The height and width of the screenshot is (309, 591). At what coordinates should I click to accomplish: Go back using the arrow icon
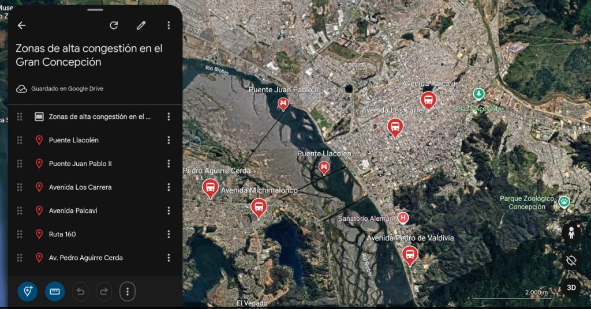22,25
